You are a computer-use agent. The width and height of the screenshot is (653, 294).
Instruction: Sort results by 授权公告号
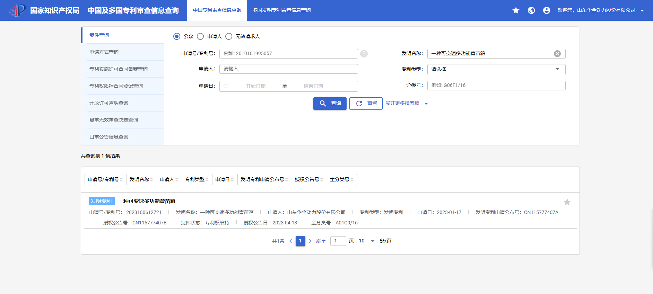point(309,179)
